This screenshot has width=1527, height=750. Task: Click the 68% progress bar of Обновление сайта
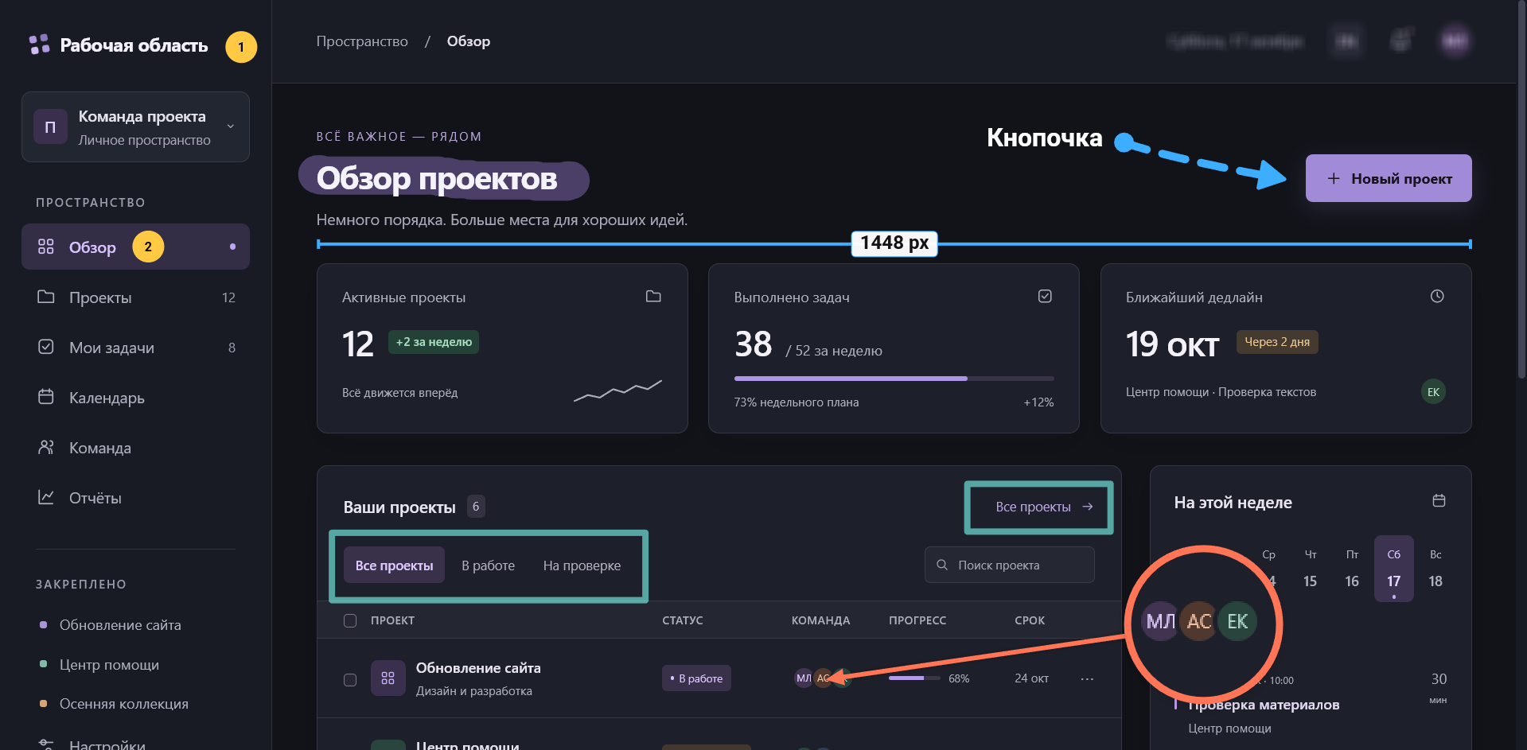[913, 678]
